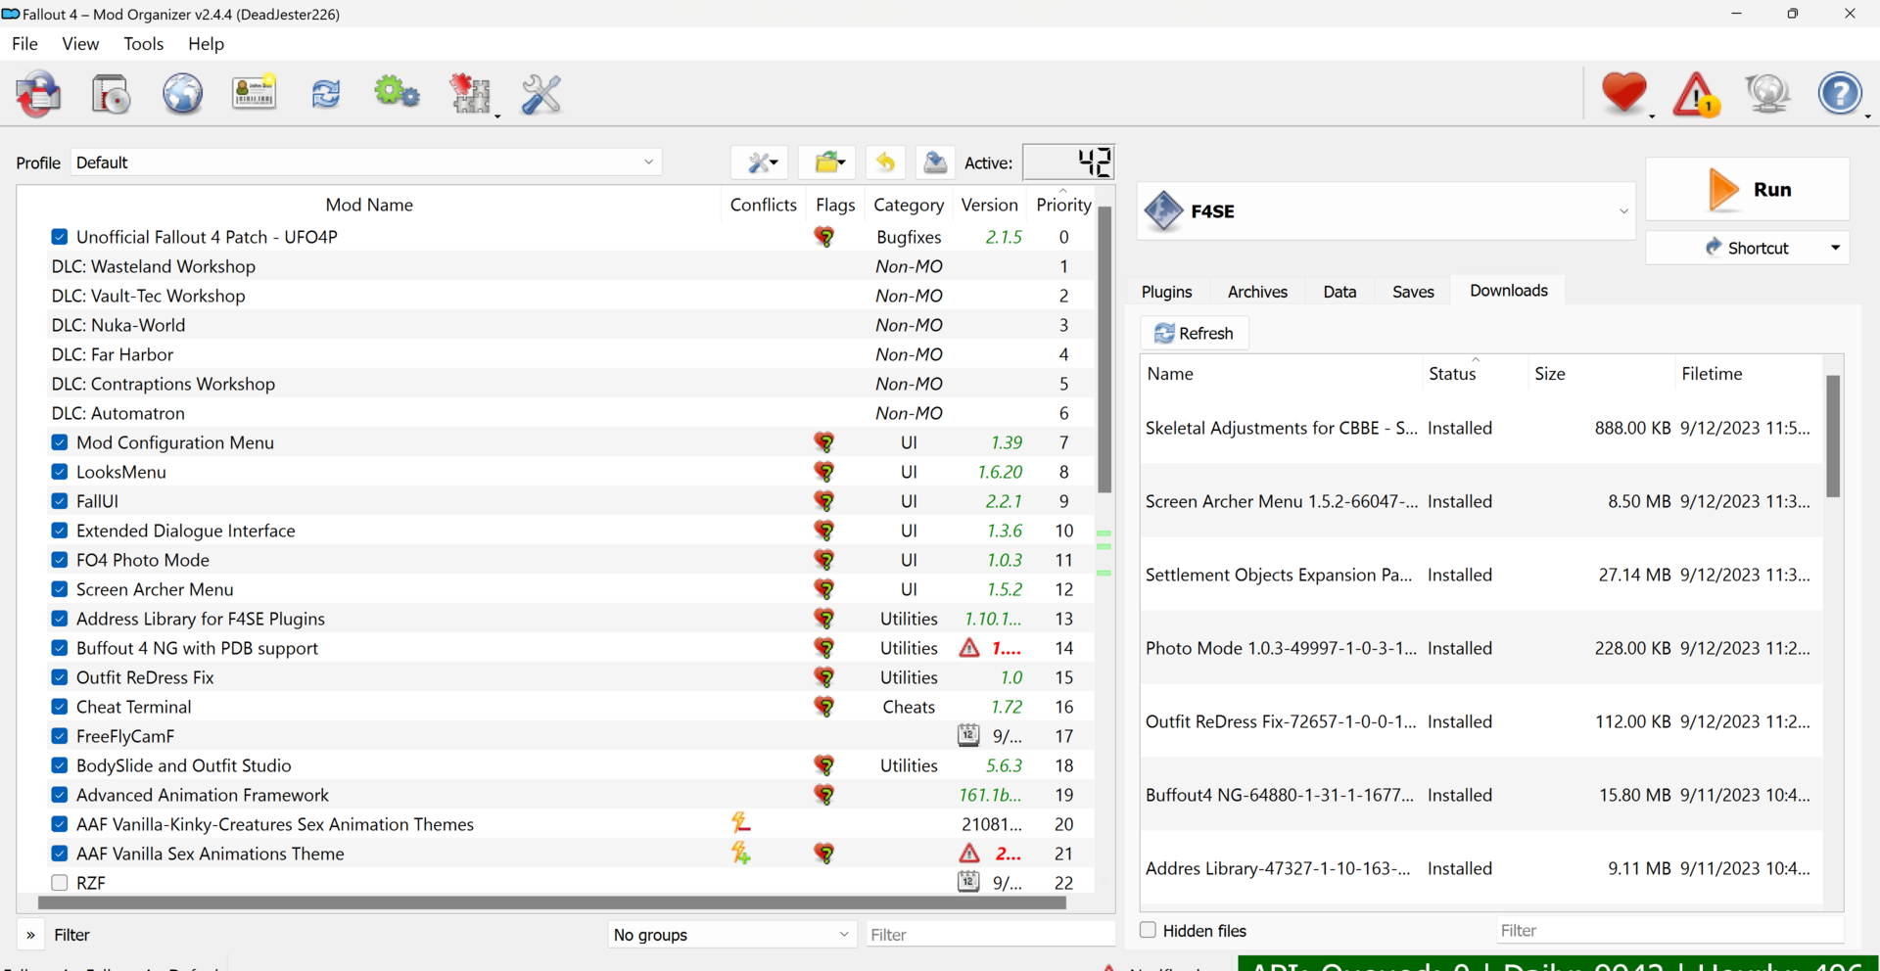Open the blue question mark help icon
This screenshot has width=1880, height=971.
(x=1840, y=94)
